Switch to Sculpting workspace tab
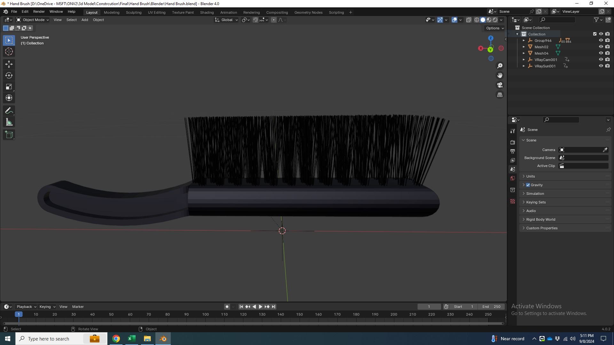Screen dimensions: 614x345 pyautogui.click(x=134, y=12)
